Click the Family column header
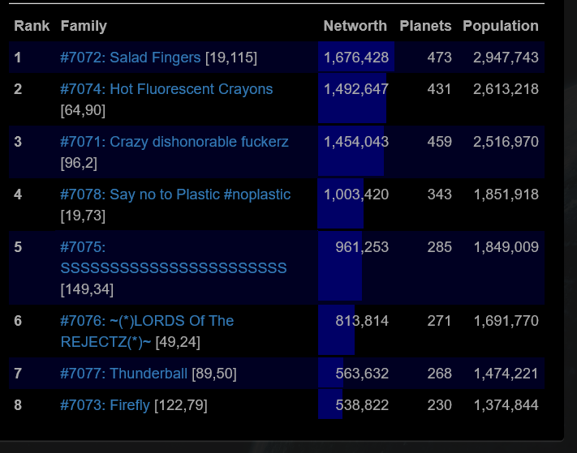577x453 pixels. [84, 26]
